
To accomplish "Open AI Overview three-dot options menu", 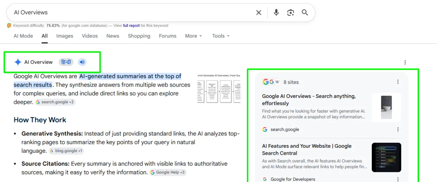I will tap(405, 62).
